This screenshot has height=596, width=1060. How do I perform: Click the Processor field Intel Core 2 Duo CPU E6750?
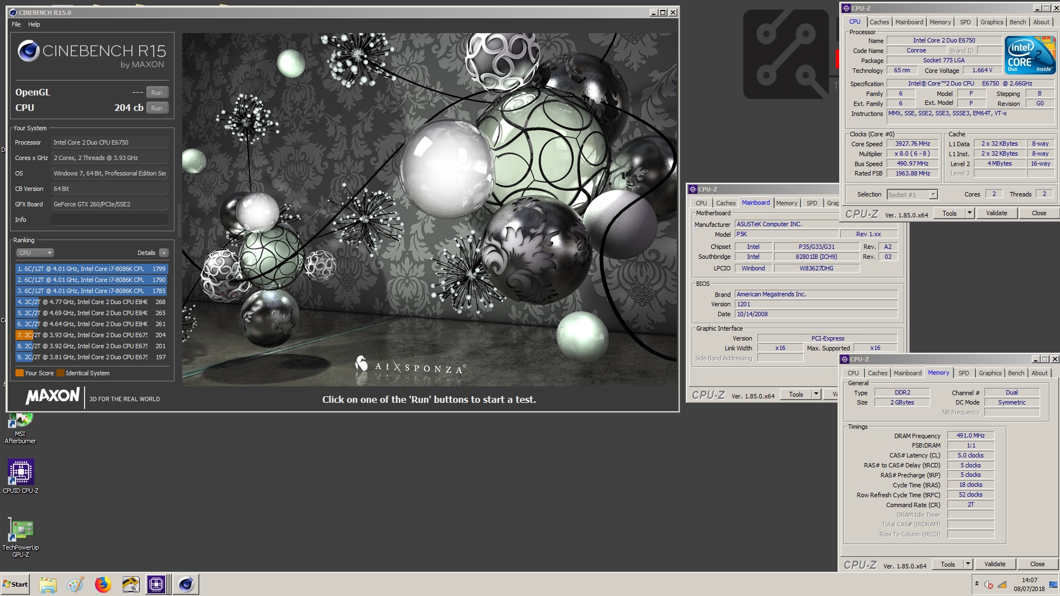click(x=110, y=142)
